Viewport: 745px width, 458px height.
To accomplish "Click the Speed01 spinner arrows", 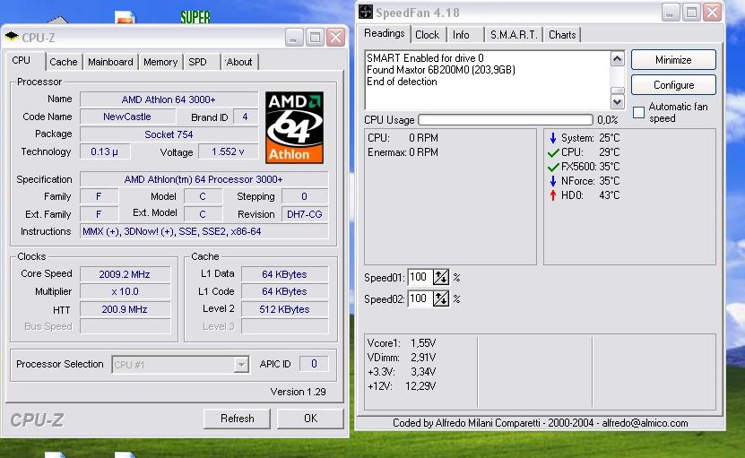I will (441, 278).
